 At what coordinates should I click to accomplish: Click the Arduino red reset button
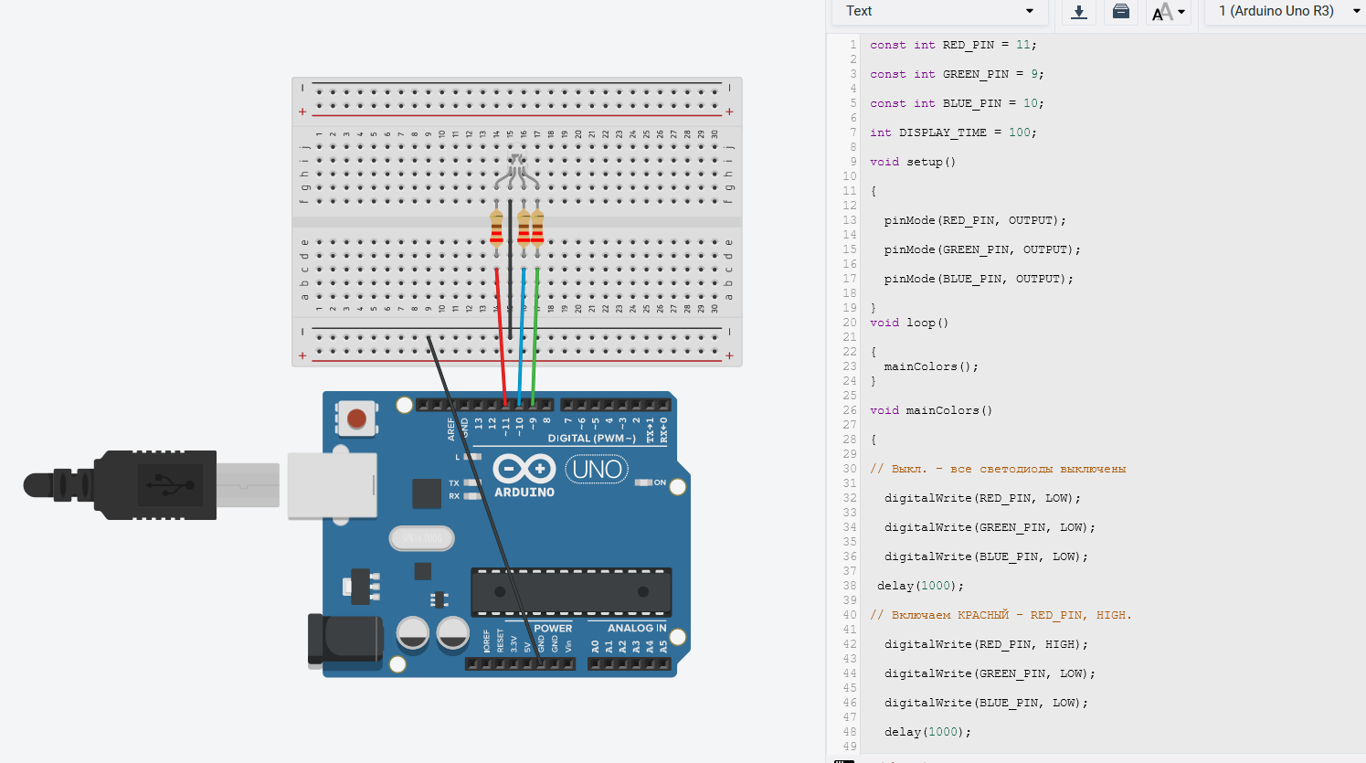(x=356, y=419)
